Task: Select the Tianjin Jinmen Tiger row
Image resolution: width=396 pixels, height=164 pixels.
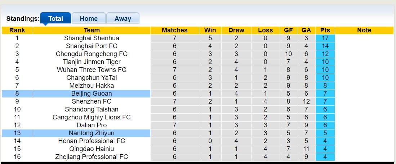Action: coord(92,62)
